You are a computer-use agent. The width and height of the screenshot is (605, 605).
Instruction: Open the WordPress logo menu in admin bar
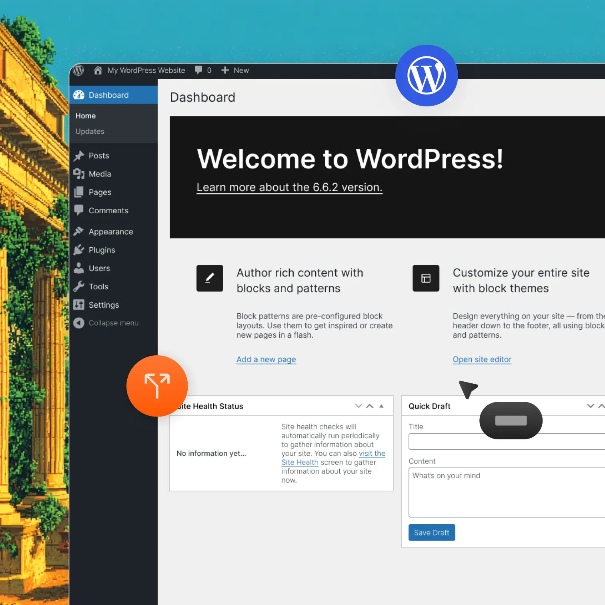click(78, 70)
